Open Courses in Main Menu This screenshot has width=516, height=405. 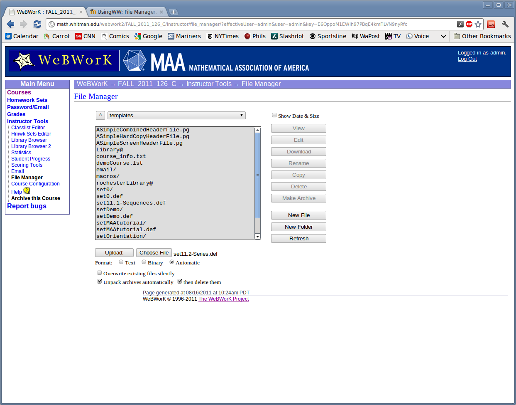pos(19,92)
